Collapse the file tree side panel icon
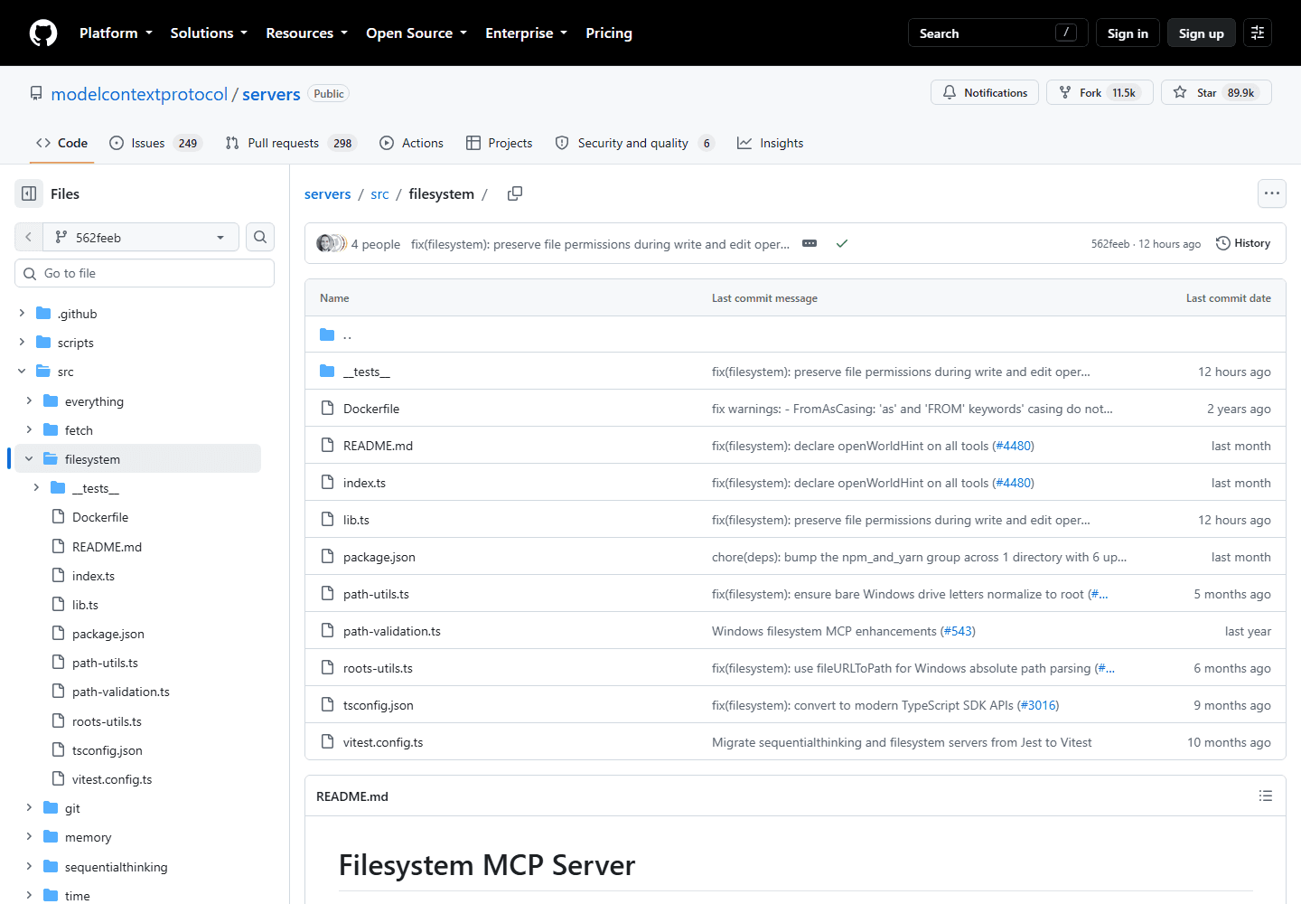1301x904 pixels. 29,193
